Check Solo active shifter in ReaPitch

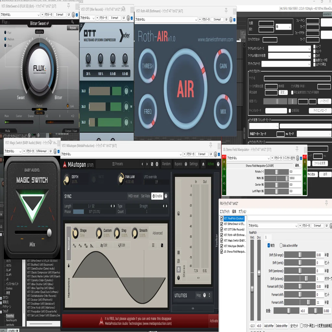pos(281,246)
